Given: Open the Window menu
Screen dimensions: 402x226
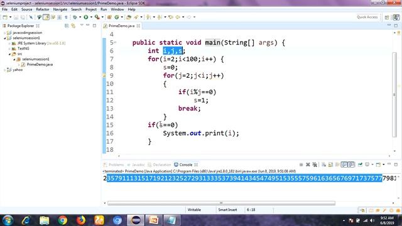Looking at the screenshot, I should pos(117,9).
